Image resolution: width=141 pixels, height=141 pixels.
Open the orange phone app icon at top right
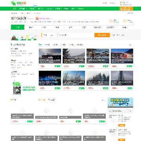pos(121,4)
